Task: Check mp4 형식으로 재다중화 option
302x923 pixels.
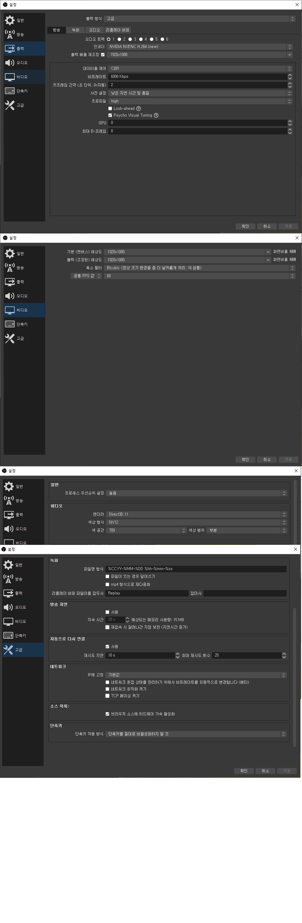Action: (107, 584)
